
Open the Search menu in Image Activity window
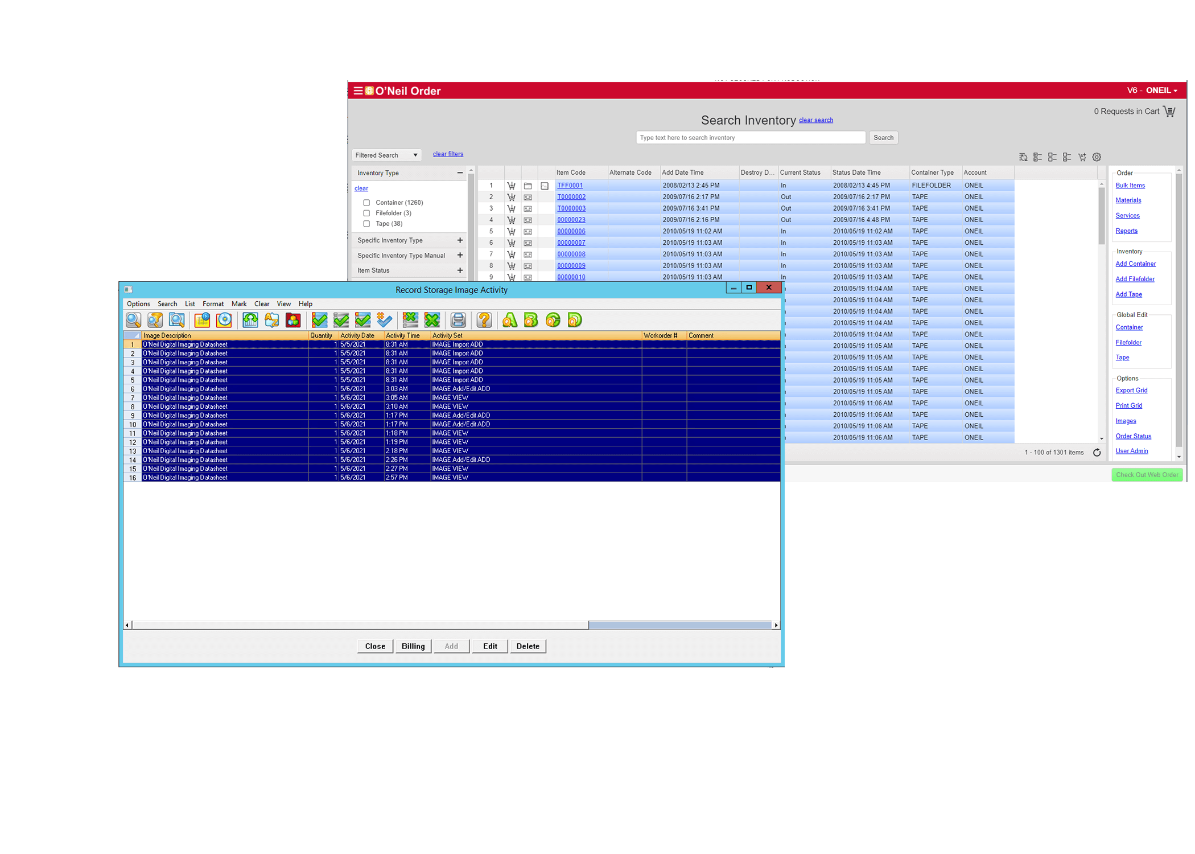click(x=167, y=304)
